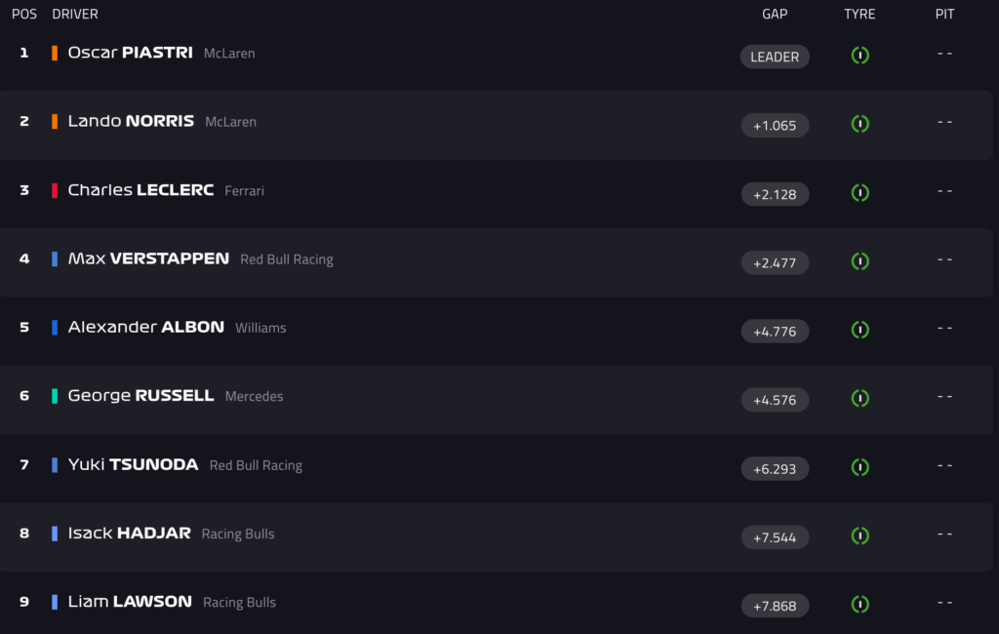Viewport: 999px width, 634px height.
Task: Click Lando Norris's green tyre icon
Action: coord(859,124)
